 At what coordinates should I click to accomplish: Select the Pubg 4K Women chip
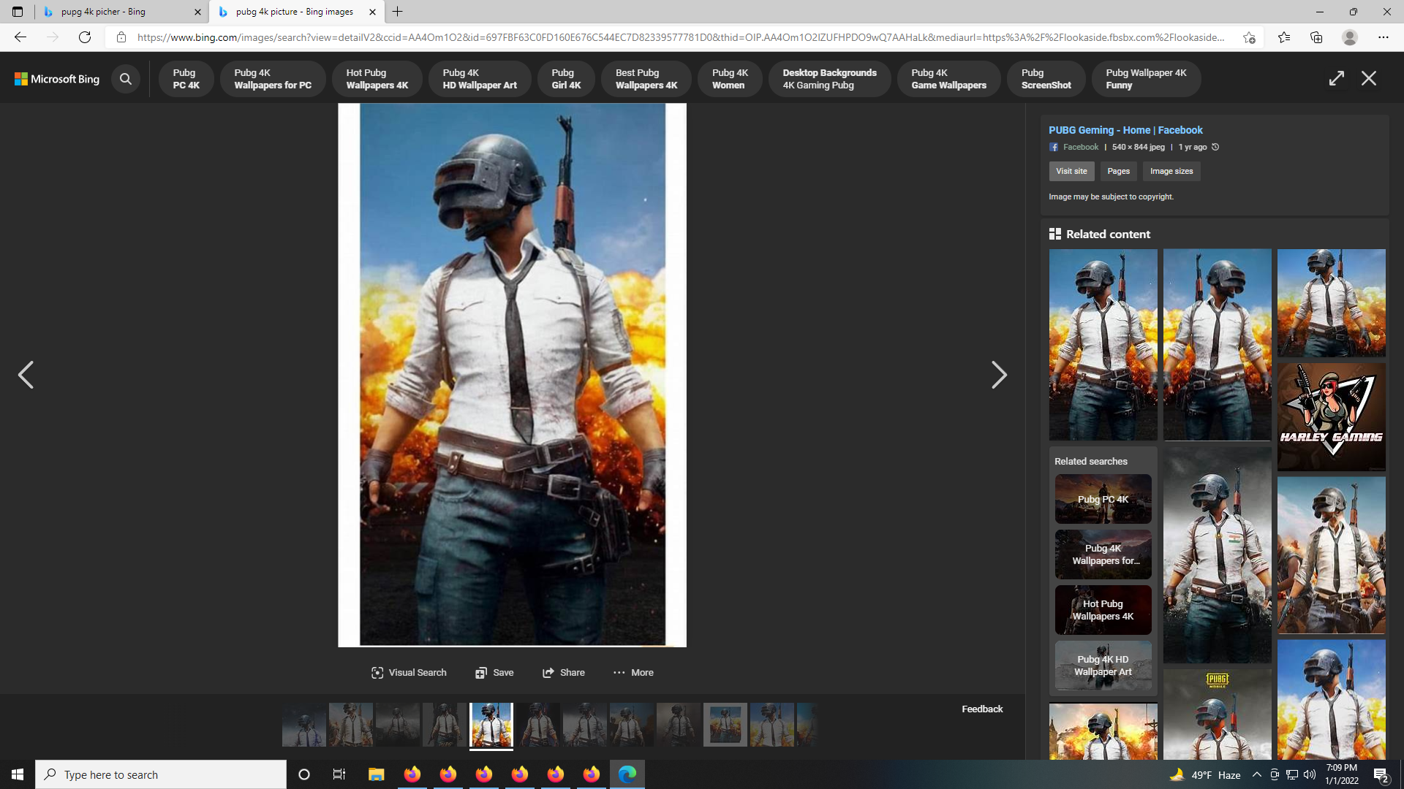(x=730, y=79)
